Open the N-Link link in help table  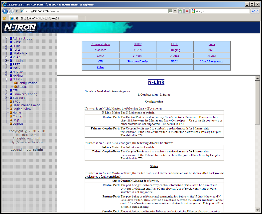point(212,56)
